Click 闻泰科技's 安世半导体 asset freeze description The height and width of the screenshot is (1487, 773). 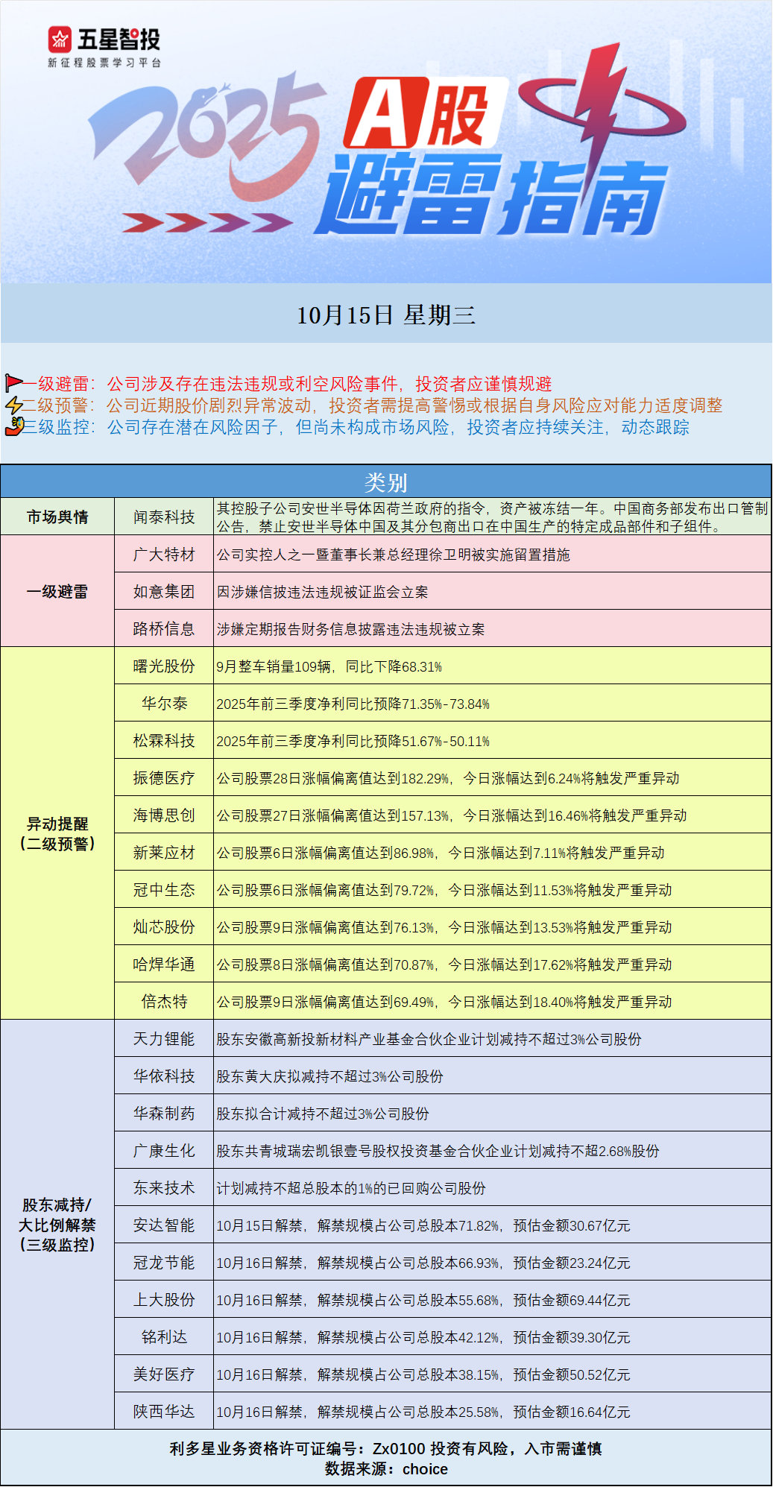[492, 517]
